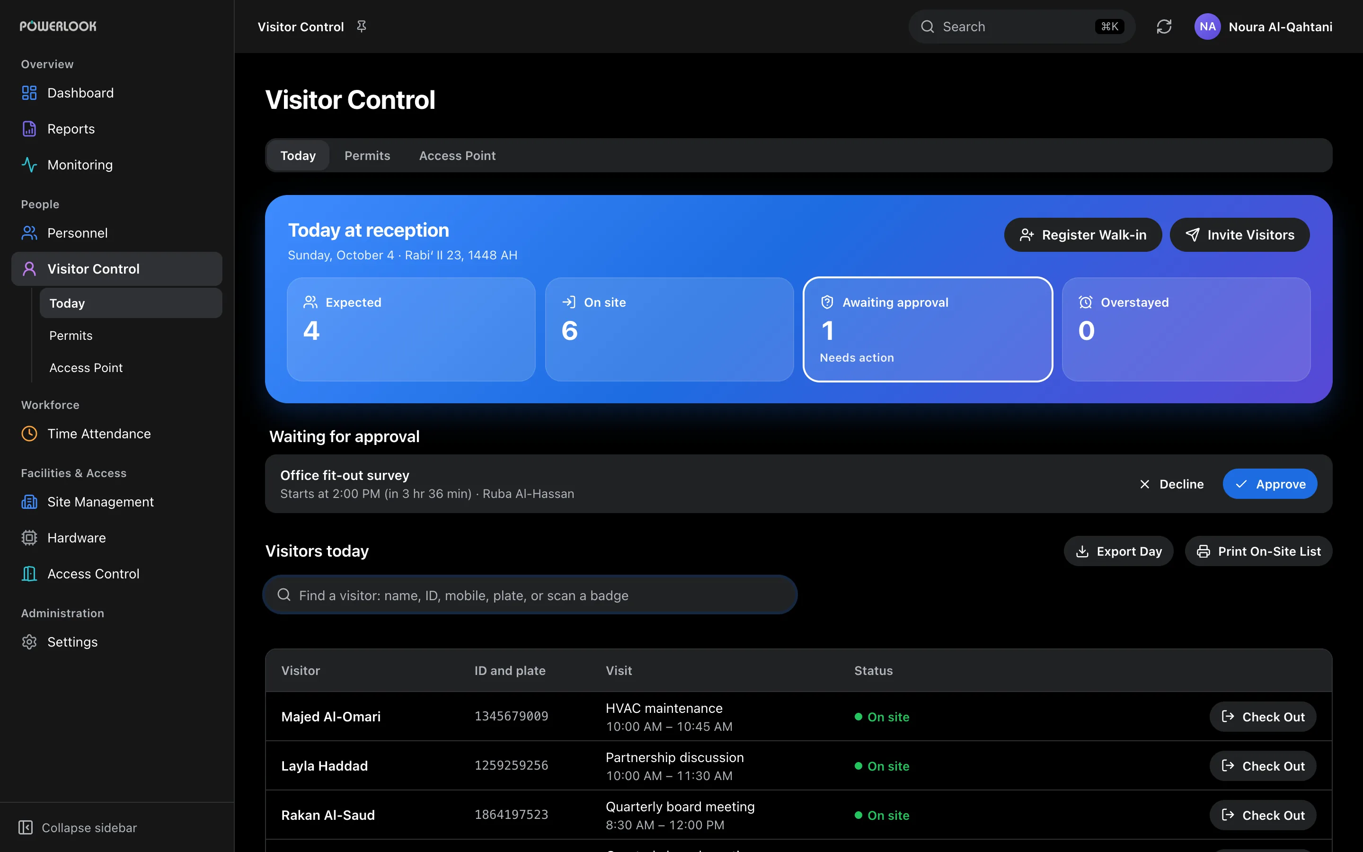The image size is (1363, 852).
Task: Select the Today sub-item in the sidebar
Action: 131,303
